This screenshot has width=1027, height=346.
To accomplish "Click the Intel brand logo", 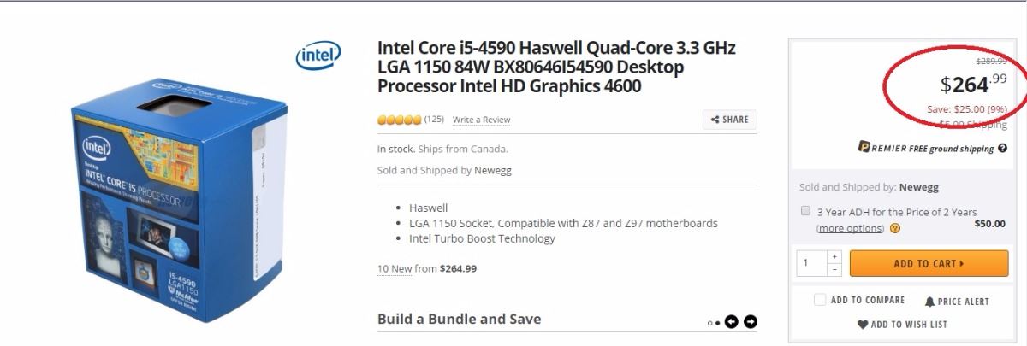I will (318, 57).
